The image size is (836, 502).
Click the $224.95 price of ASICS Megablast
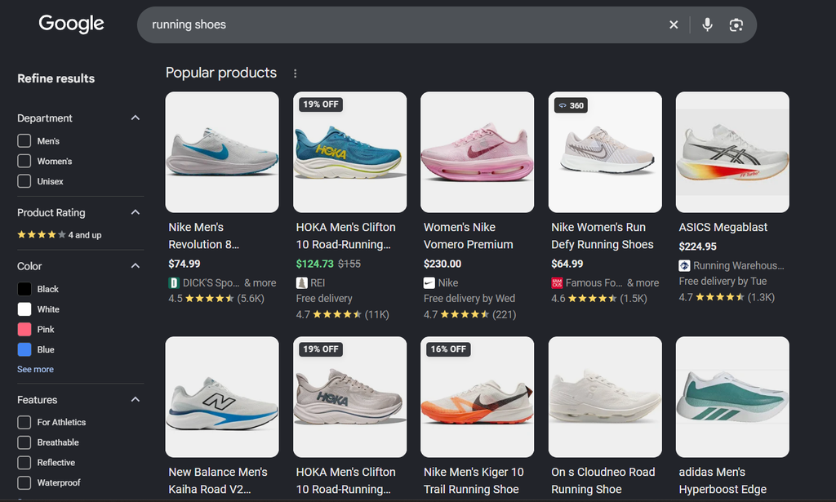click(x=697, y=247)
